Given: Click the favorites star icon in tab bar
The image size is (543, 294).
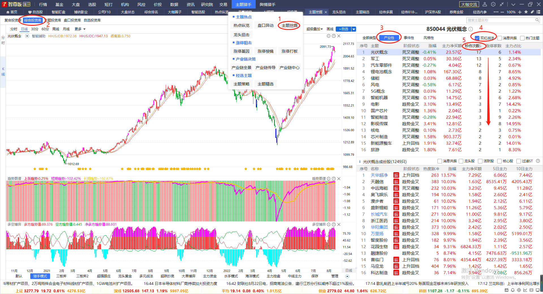Looking at the screenshot, I should (x=526, y=12).
